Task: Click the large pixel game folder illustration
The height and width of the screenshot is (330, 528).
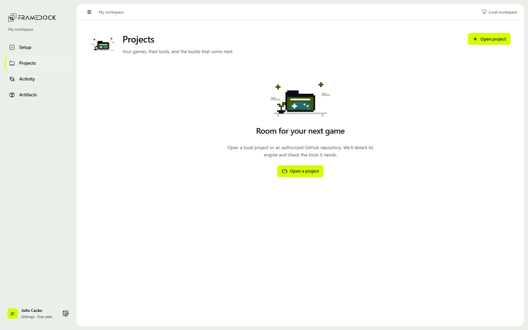Action: pyautogui.click(x=300, y=99)
